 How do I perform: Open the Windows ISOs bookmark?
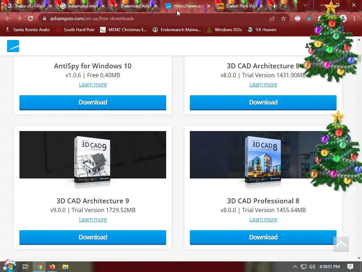tap(224, 30)
